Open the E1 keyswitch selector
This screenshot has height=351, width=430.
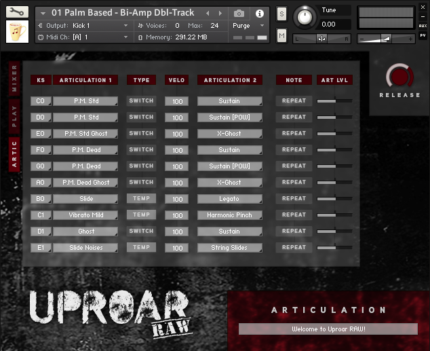(41, 248)
